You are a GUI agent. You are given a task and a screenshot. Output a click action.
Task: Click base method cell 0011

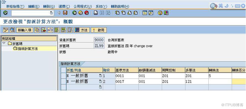pyautogui.click(x=127, y=76)
